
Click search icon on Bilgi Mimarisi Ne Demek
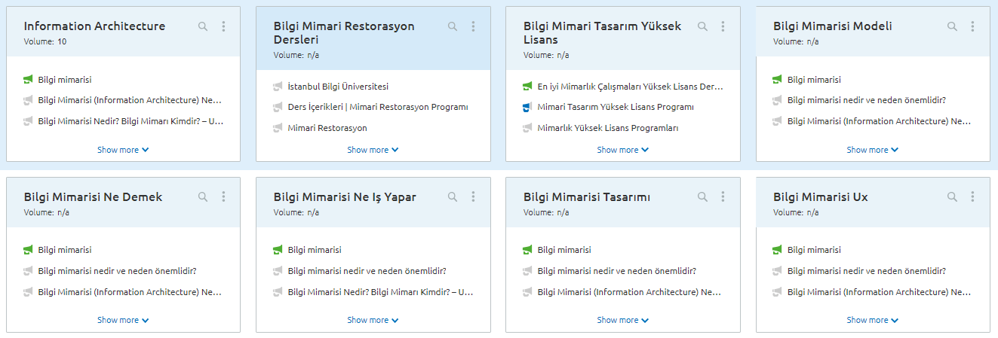202,196
